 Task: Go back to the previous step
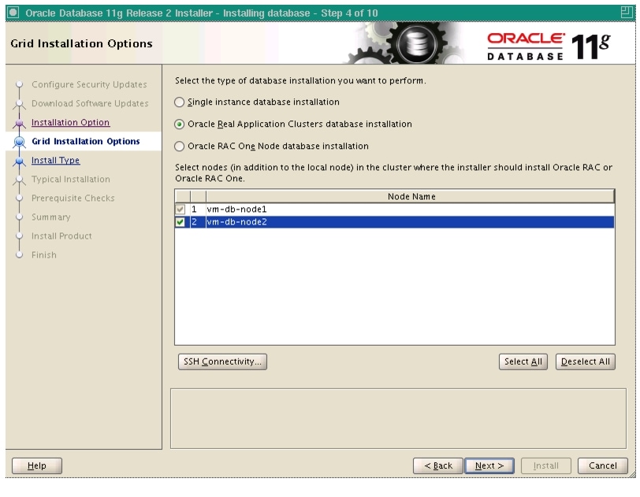point(438,465)
